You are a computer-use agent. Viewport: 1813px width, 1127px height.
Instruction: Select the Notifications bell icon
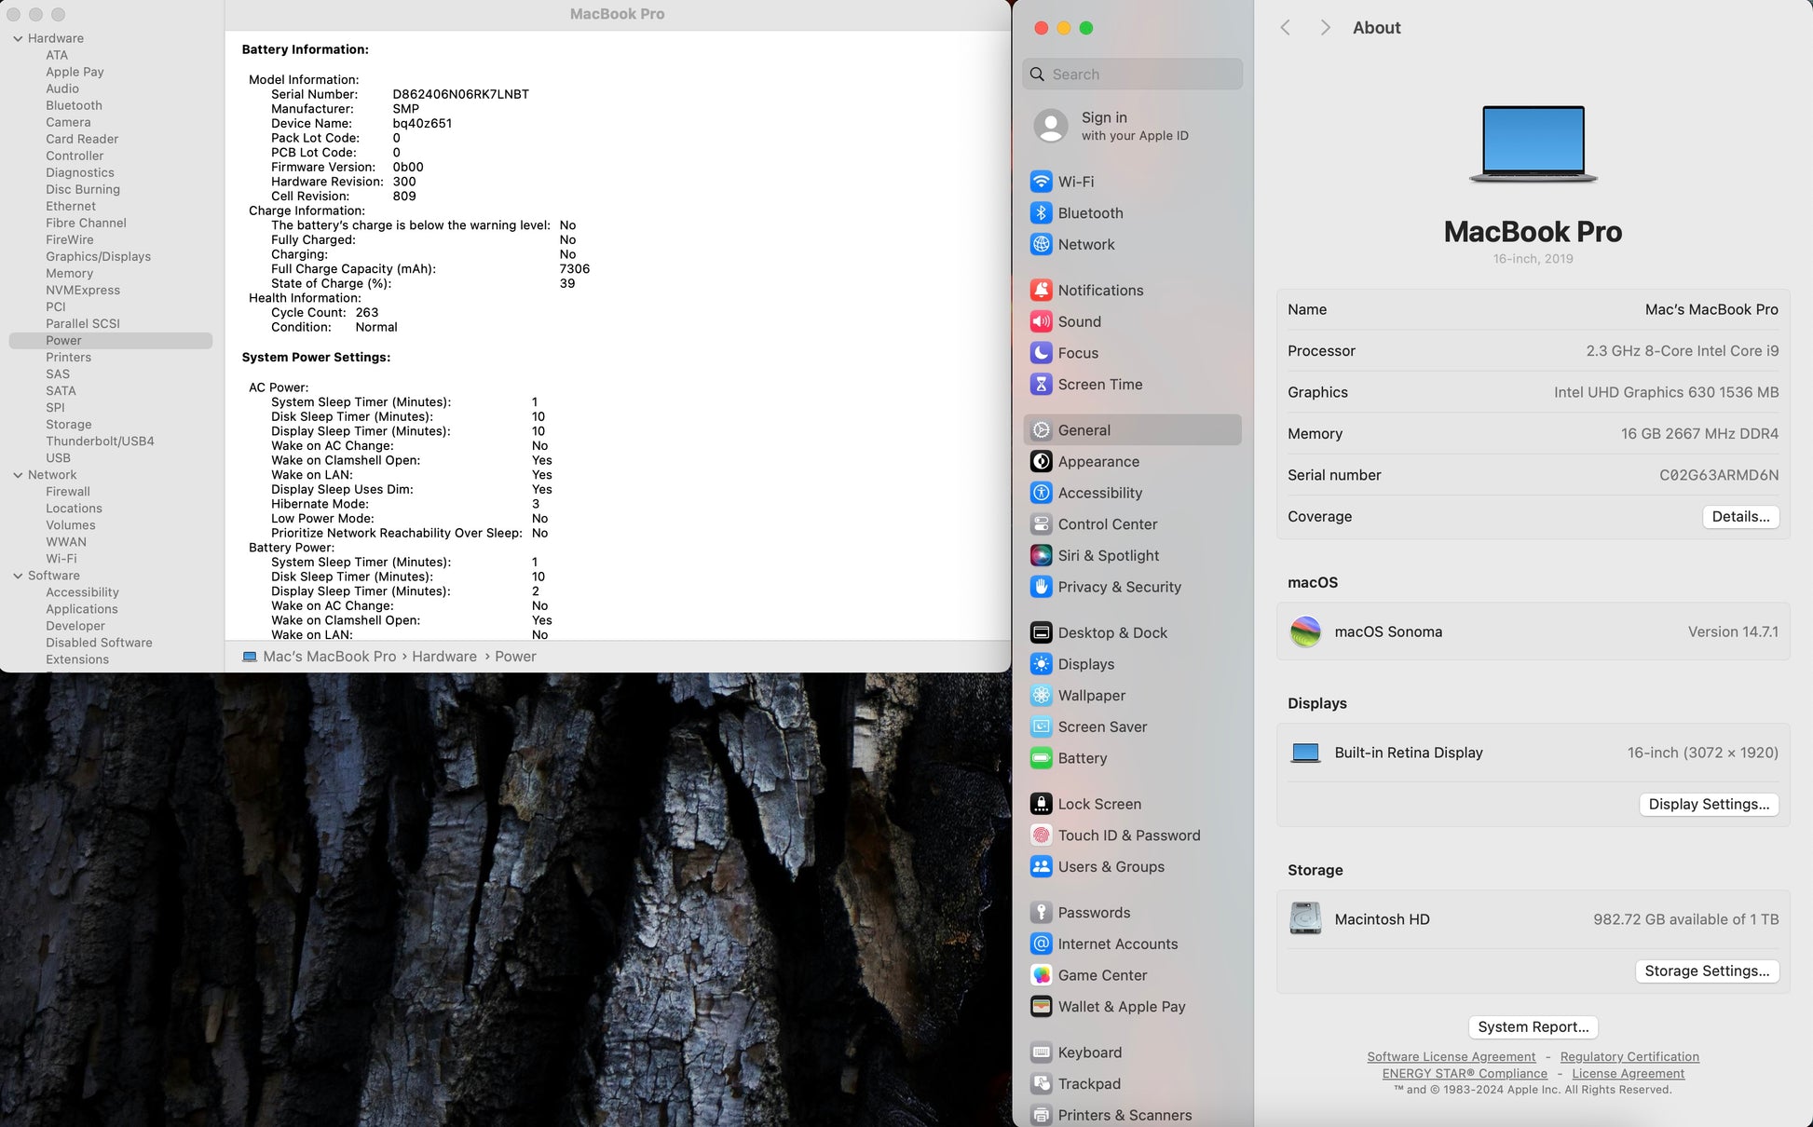pyautogui.click(x=1041, y=291)
